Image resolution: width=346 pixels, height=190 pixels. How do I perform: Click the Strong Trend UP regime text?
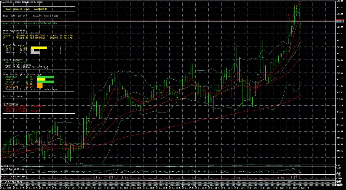16,62
